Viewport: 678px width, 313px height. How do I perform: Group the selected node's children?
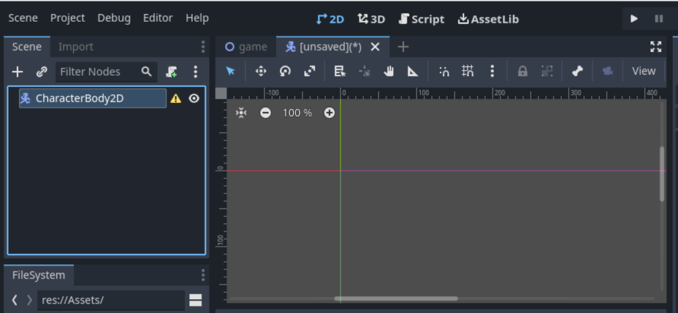(547, 72)
